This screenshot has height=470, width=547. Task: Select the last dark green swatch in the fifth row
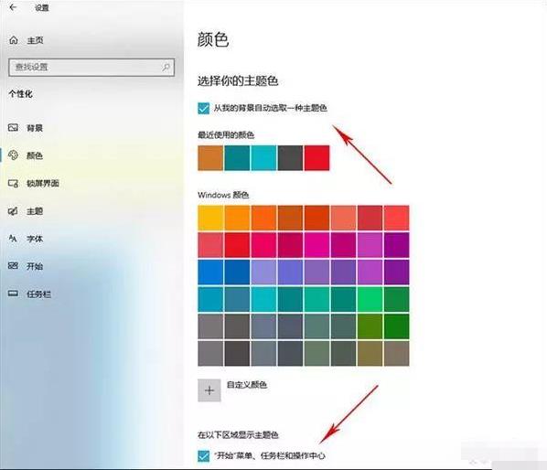(397, 326)
